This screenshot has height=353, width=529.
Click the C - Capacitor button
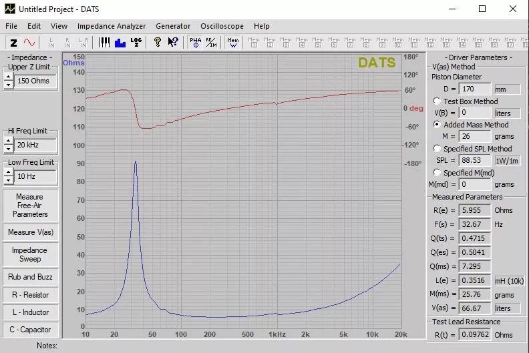click(30, 330)
